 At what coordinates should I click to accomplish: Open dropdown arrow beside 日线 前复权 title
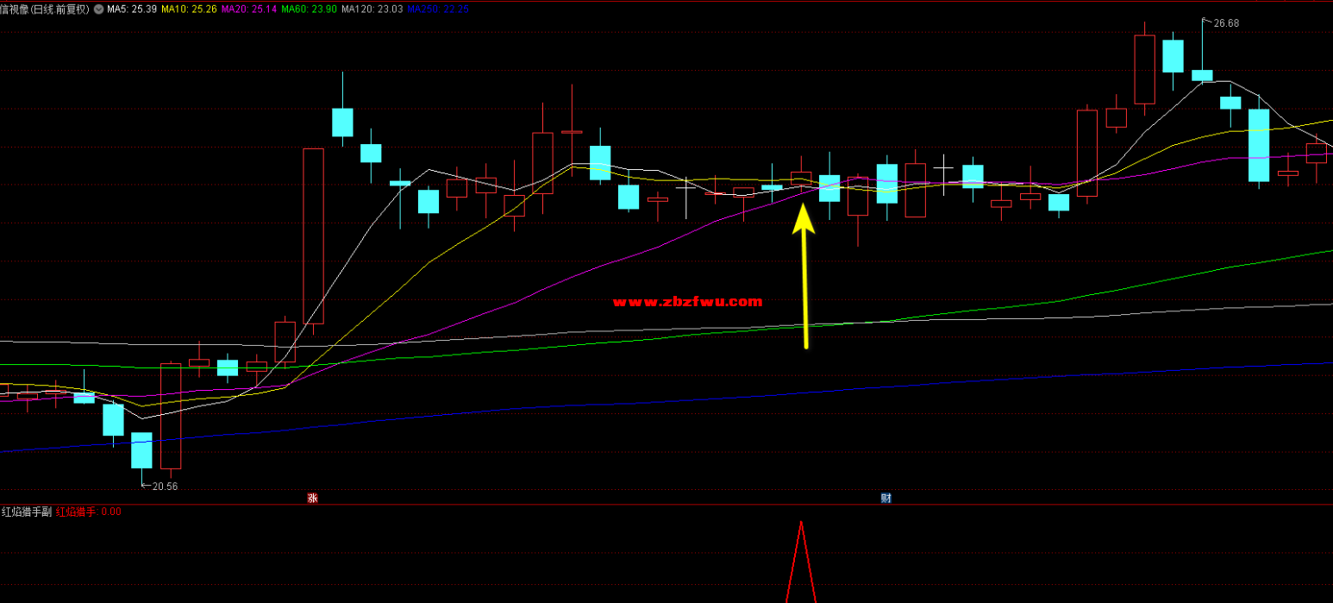coord(97,9)
